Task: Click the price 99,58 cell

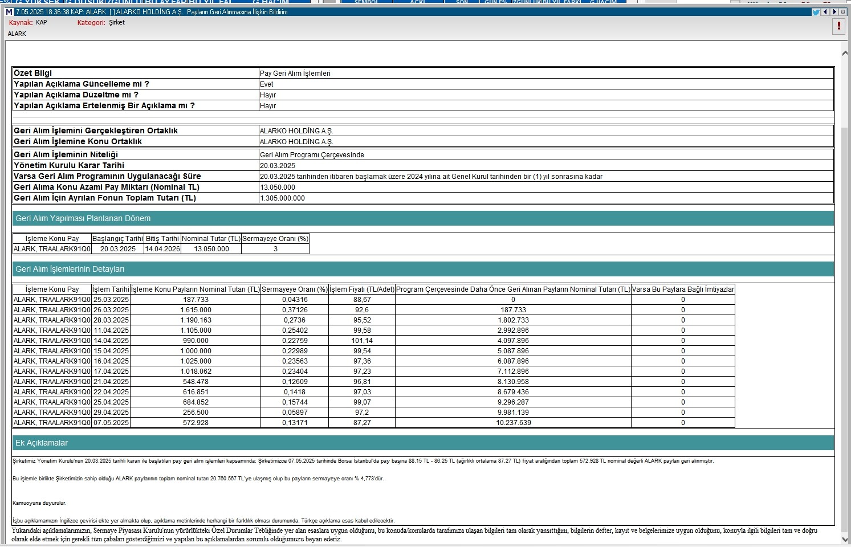Action: tap(362, 330)
